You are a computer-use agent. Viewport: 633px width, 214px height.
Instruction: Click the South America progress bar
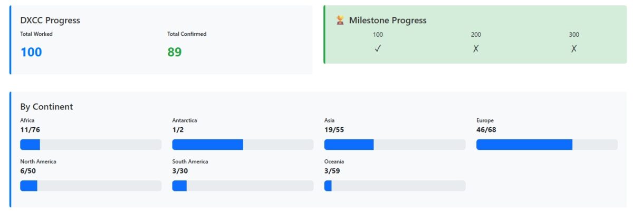(x=243, y=186)
